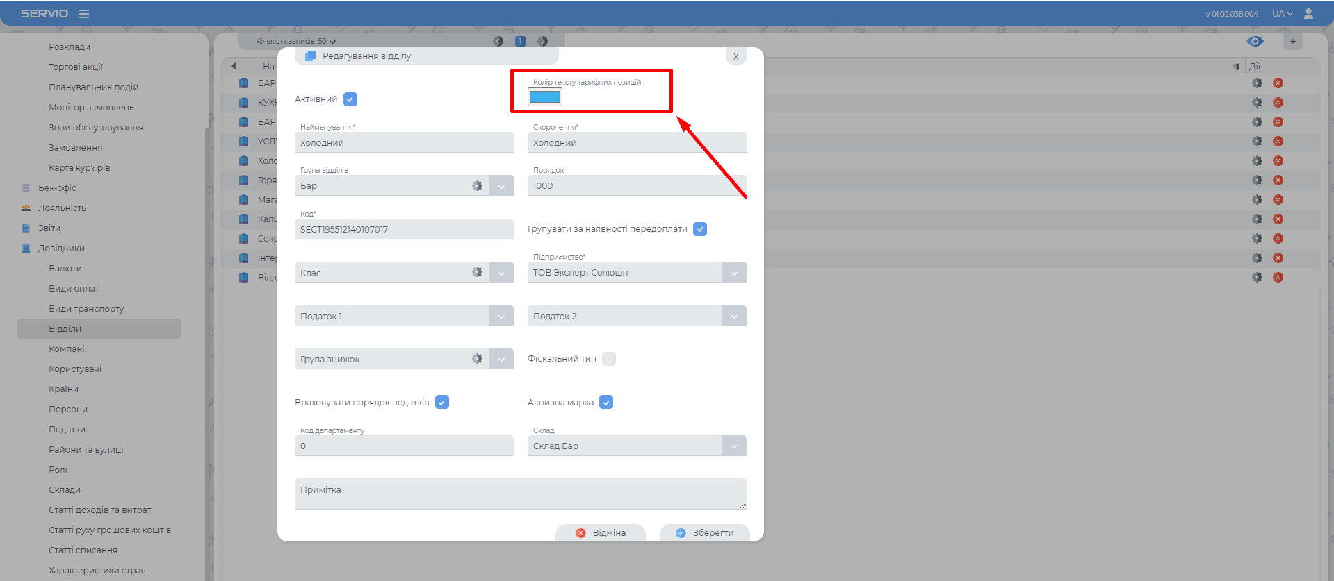Click the settings gear in first table row
This screenshot has width=1334, height=581.
coord(1257,83)
